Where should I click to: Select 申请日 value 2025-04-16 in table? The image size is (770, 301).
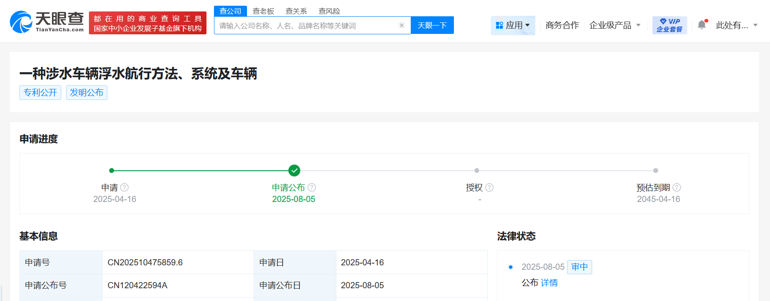coord(362,262)
